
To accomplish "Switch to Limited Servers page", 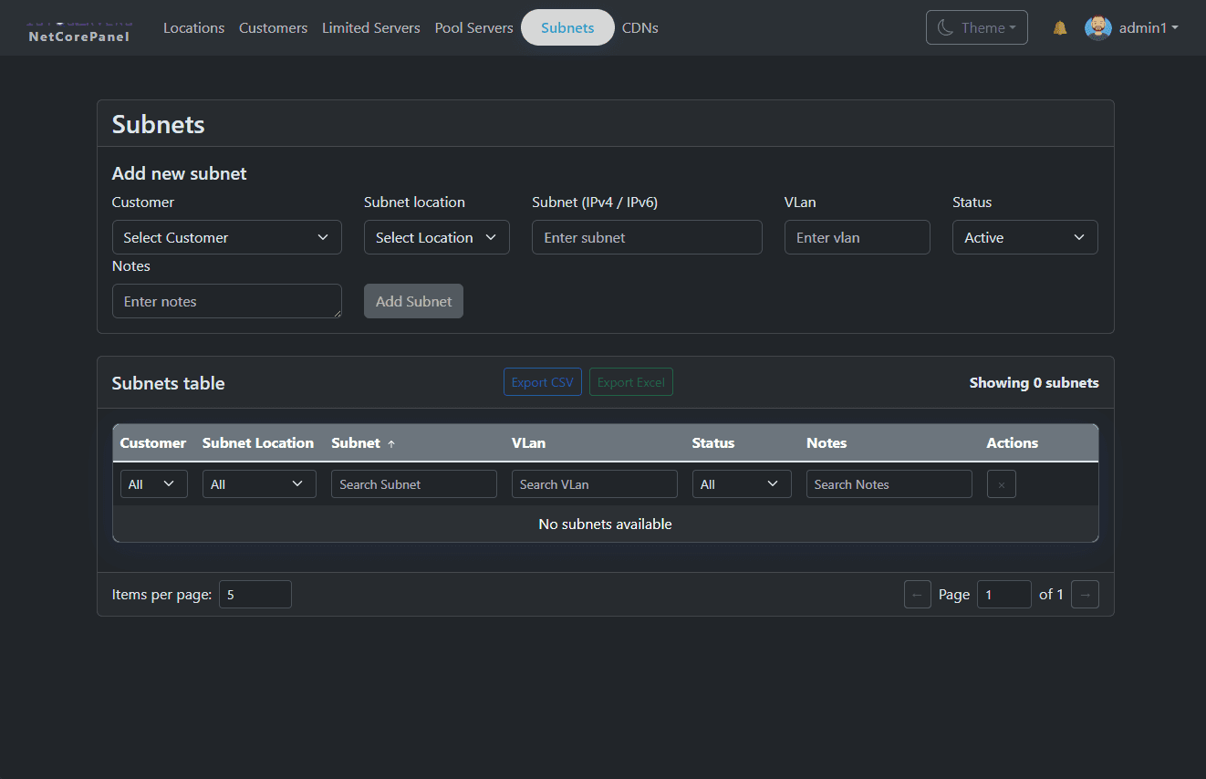I will tap(371, 28).
